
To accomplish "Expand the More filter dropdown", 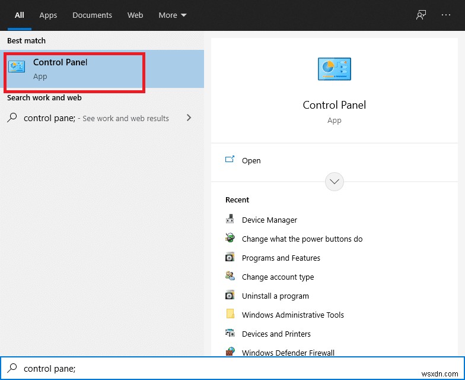I will 173,15.
